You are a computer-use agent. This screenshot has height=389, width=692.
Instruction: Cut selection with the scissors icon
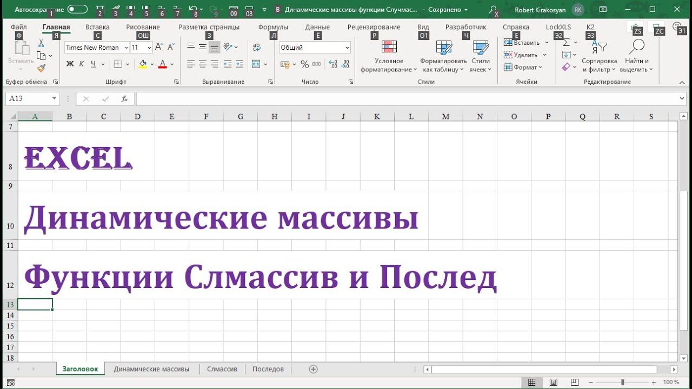pyautogui.click(x=41, y=43)
